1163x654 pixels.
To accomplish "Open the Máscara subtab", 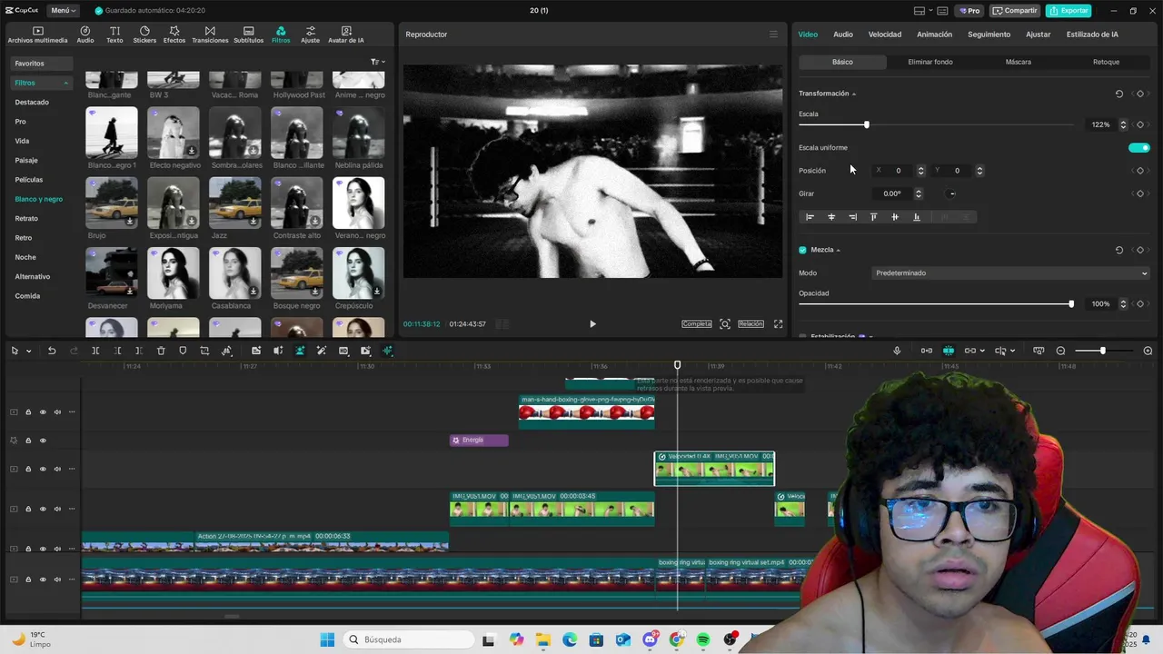I will click(1019, 62).
